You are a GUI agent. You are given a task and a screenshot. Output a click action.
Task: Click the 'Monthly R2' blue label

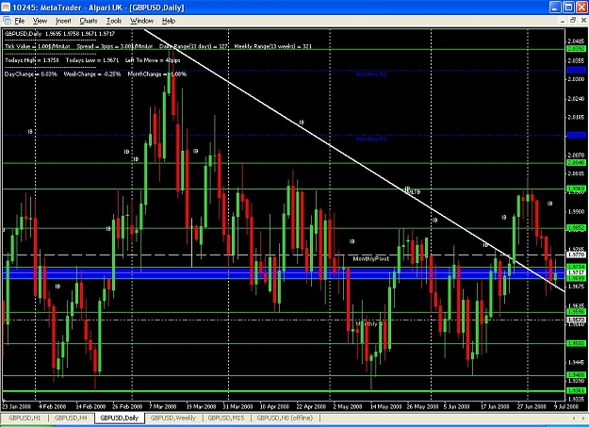click(371, 74)
